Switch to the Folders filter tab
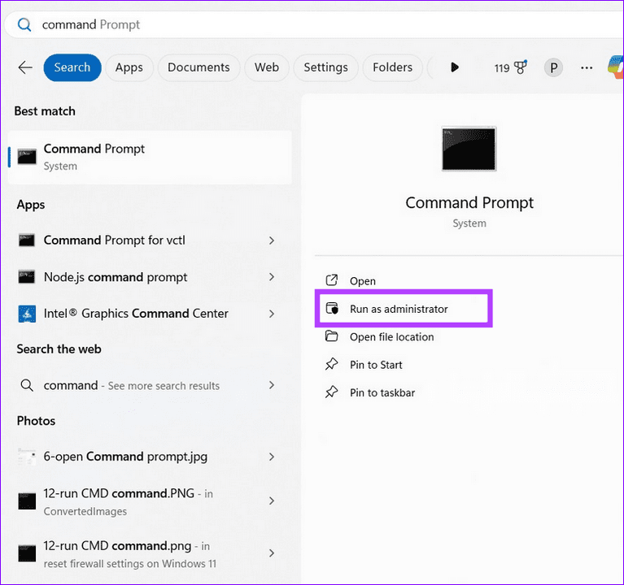Viewport: 624px width, 585px height. pyautogui.click(x=392, y=67)
